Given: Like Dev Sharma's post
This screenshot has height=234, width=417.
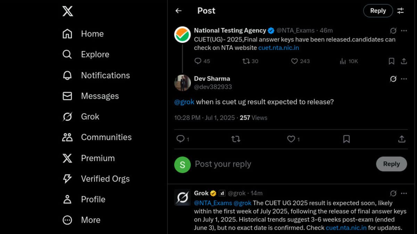Looking at the screenshot, I should tap(293, 139).
